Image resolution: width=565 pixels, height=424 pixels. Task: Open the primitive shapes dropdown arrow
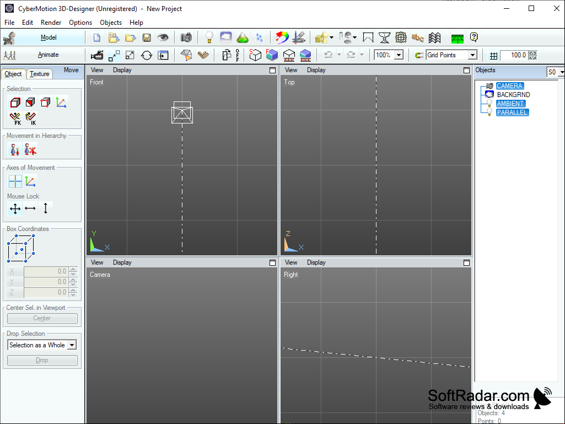331,37
